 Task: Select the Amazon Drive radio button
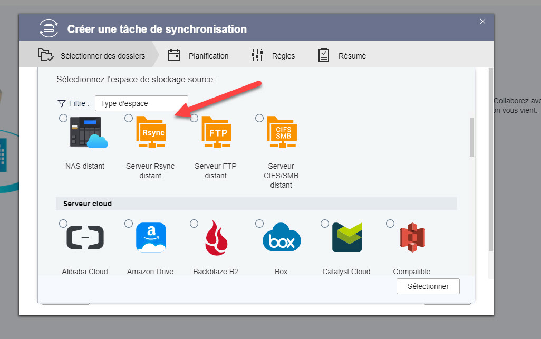(x=129, y=224)
